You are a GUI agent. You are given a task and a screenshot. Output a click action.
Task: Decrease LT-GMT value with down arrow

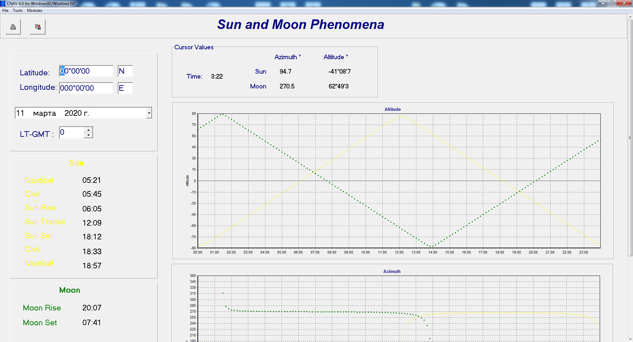[88, 135]
